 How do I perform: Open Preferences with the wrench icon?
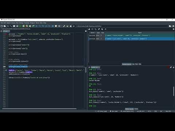[x=64, y=26]
